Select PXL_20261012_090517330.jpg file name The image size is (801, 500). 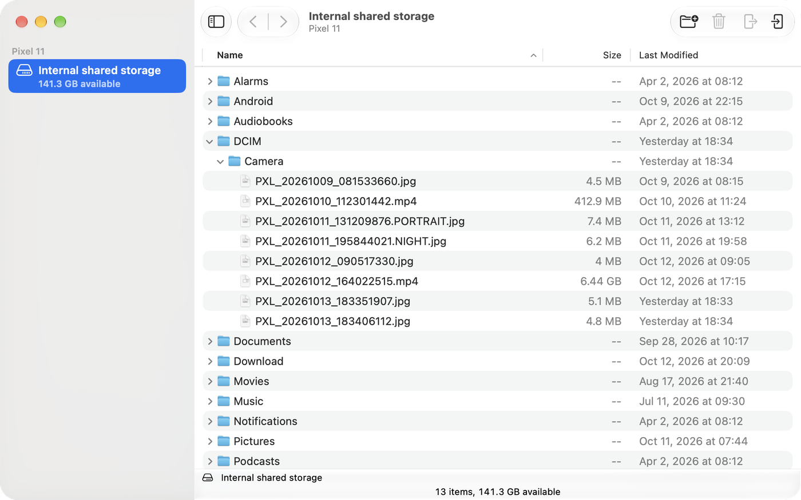click(x=334, y=261)
